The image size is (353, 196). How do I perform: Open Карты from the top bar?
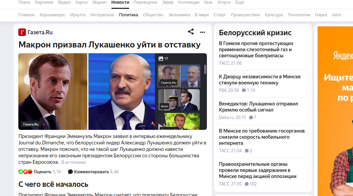click(82, 2)
